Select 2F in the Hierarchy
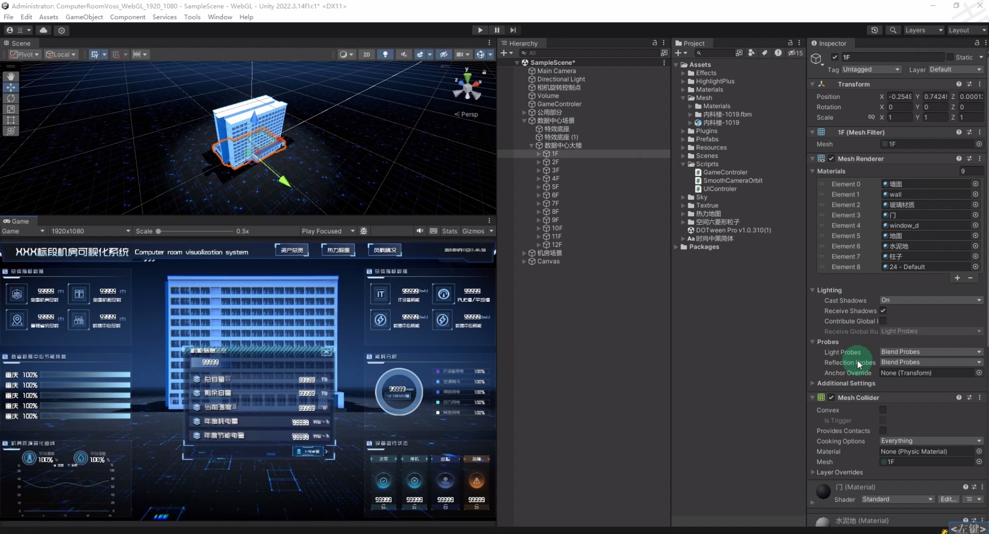 555,162
